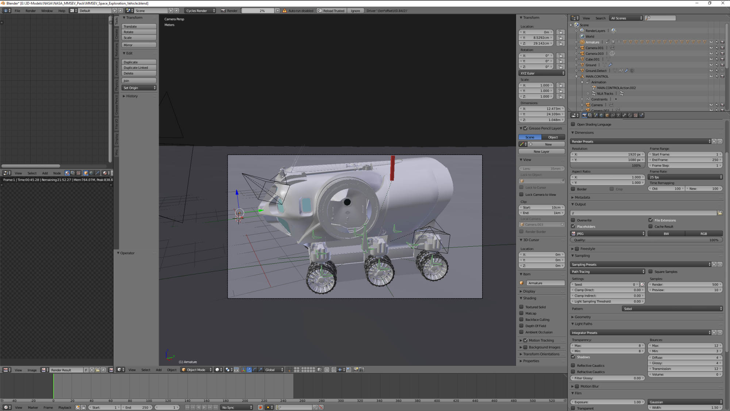Open the Render properties tab
The height and width of the screenshot is (411, 730).
(585, 115)
